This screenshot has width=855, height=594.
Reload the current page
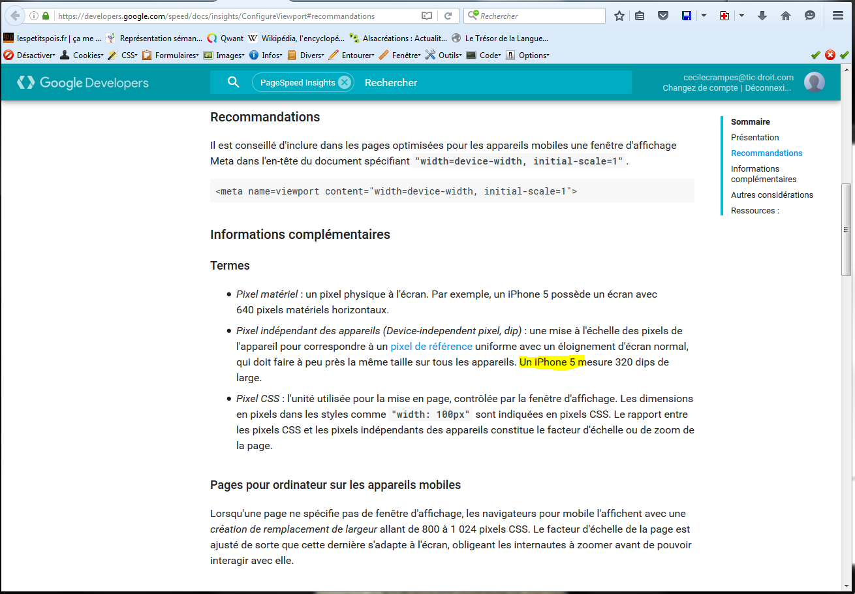448,16
